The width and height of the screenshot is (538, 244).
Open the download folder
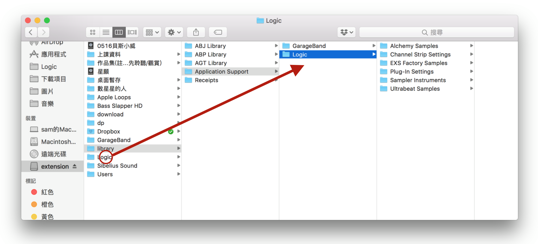click(110, 114)
